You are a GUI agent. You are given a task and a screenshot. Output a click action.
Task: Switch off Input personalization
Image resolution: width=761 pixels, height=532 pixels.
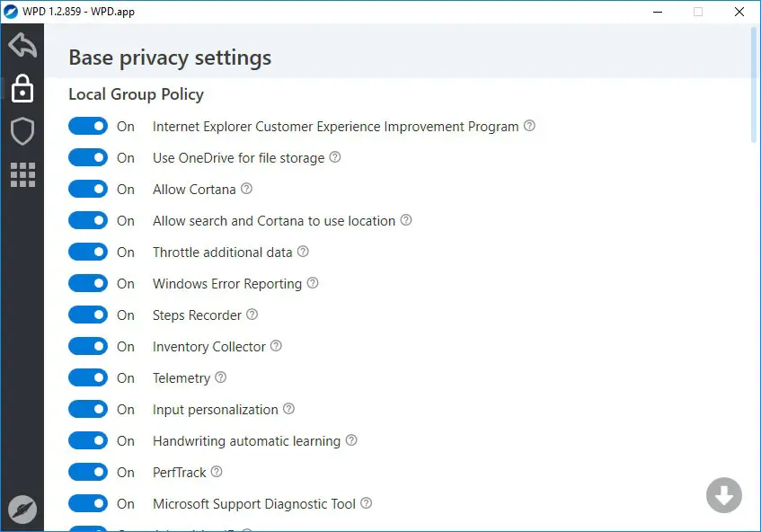coord(88,410)
